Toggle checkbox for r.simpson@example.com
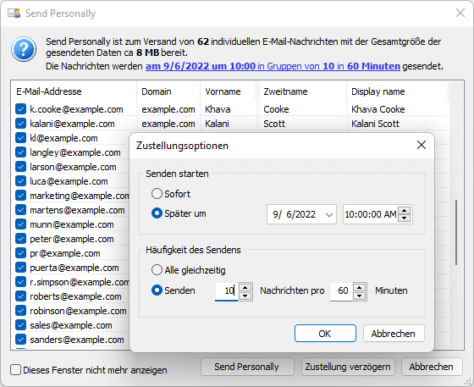The width and height of the screenshot is (474, 387). click(x=20, y=282)
